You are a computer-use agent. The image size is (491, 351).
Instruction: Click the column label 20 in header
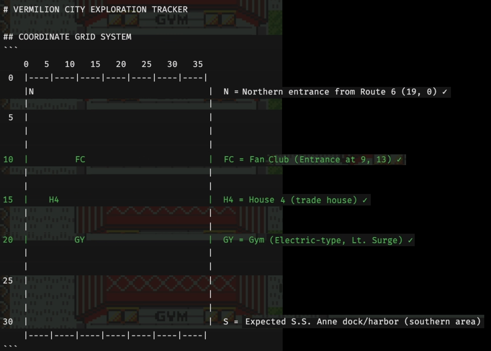(121, 64)
